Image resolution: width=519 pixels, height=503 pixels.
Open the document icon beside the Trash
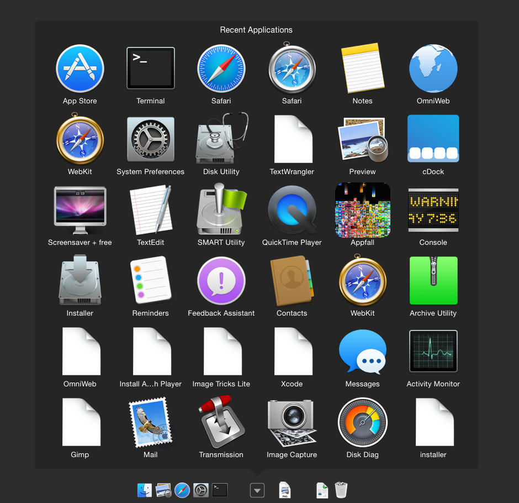pyautogui.click(x=322, y=490)
